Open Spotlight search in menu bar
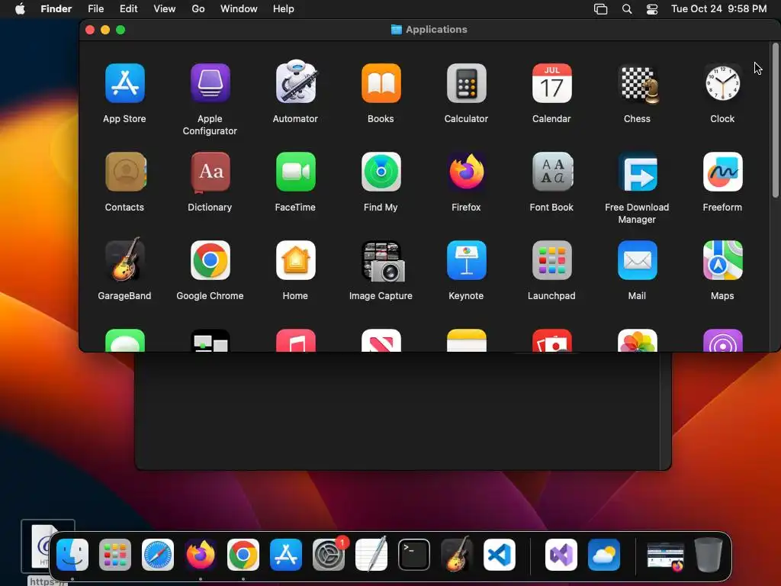 [x=627, y=9]
